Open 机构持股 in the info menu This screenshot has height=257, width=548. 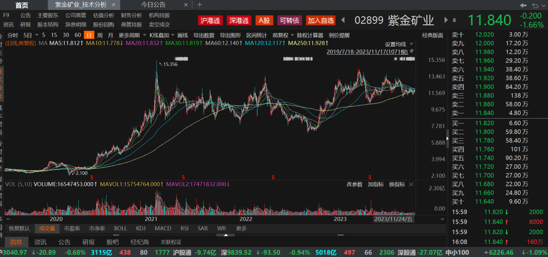(159, 15)
